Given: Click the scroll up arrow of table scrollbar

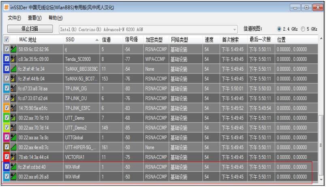Looking at the screenshot, I should [x=321, y=38].
